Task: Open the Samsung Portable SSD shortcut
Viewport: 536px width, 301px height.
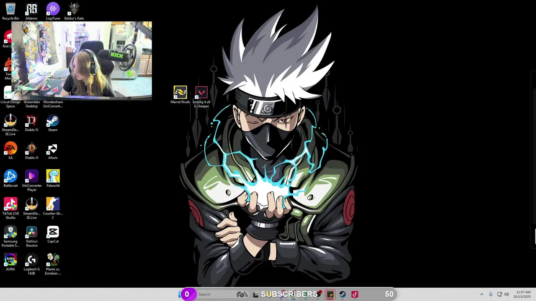Action: coord(10,237)
